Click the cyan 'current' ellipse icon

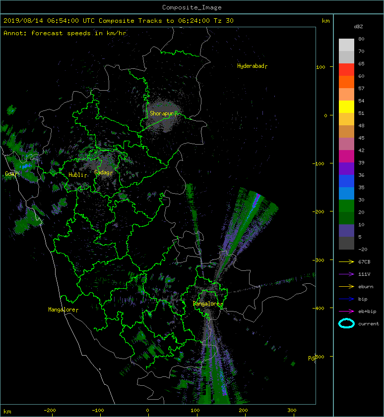click(x=346, y=323)
